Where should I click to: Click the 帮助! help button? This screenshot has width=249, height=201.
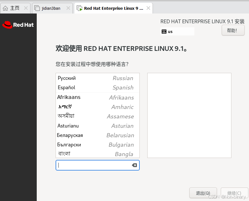tap(233, 30)
